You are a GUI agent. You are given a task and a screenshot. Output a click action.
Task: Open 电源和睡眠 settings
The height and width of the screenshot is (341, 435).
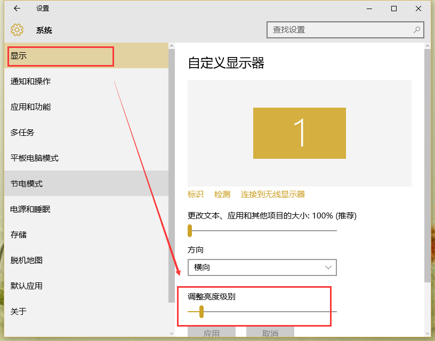point(86,209)
